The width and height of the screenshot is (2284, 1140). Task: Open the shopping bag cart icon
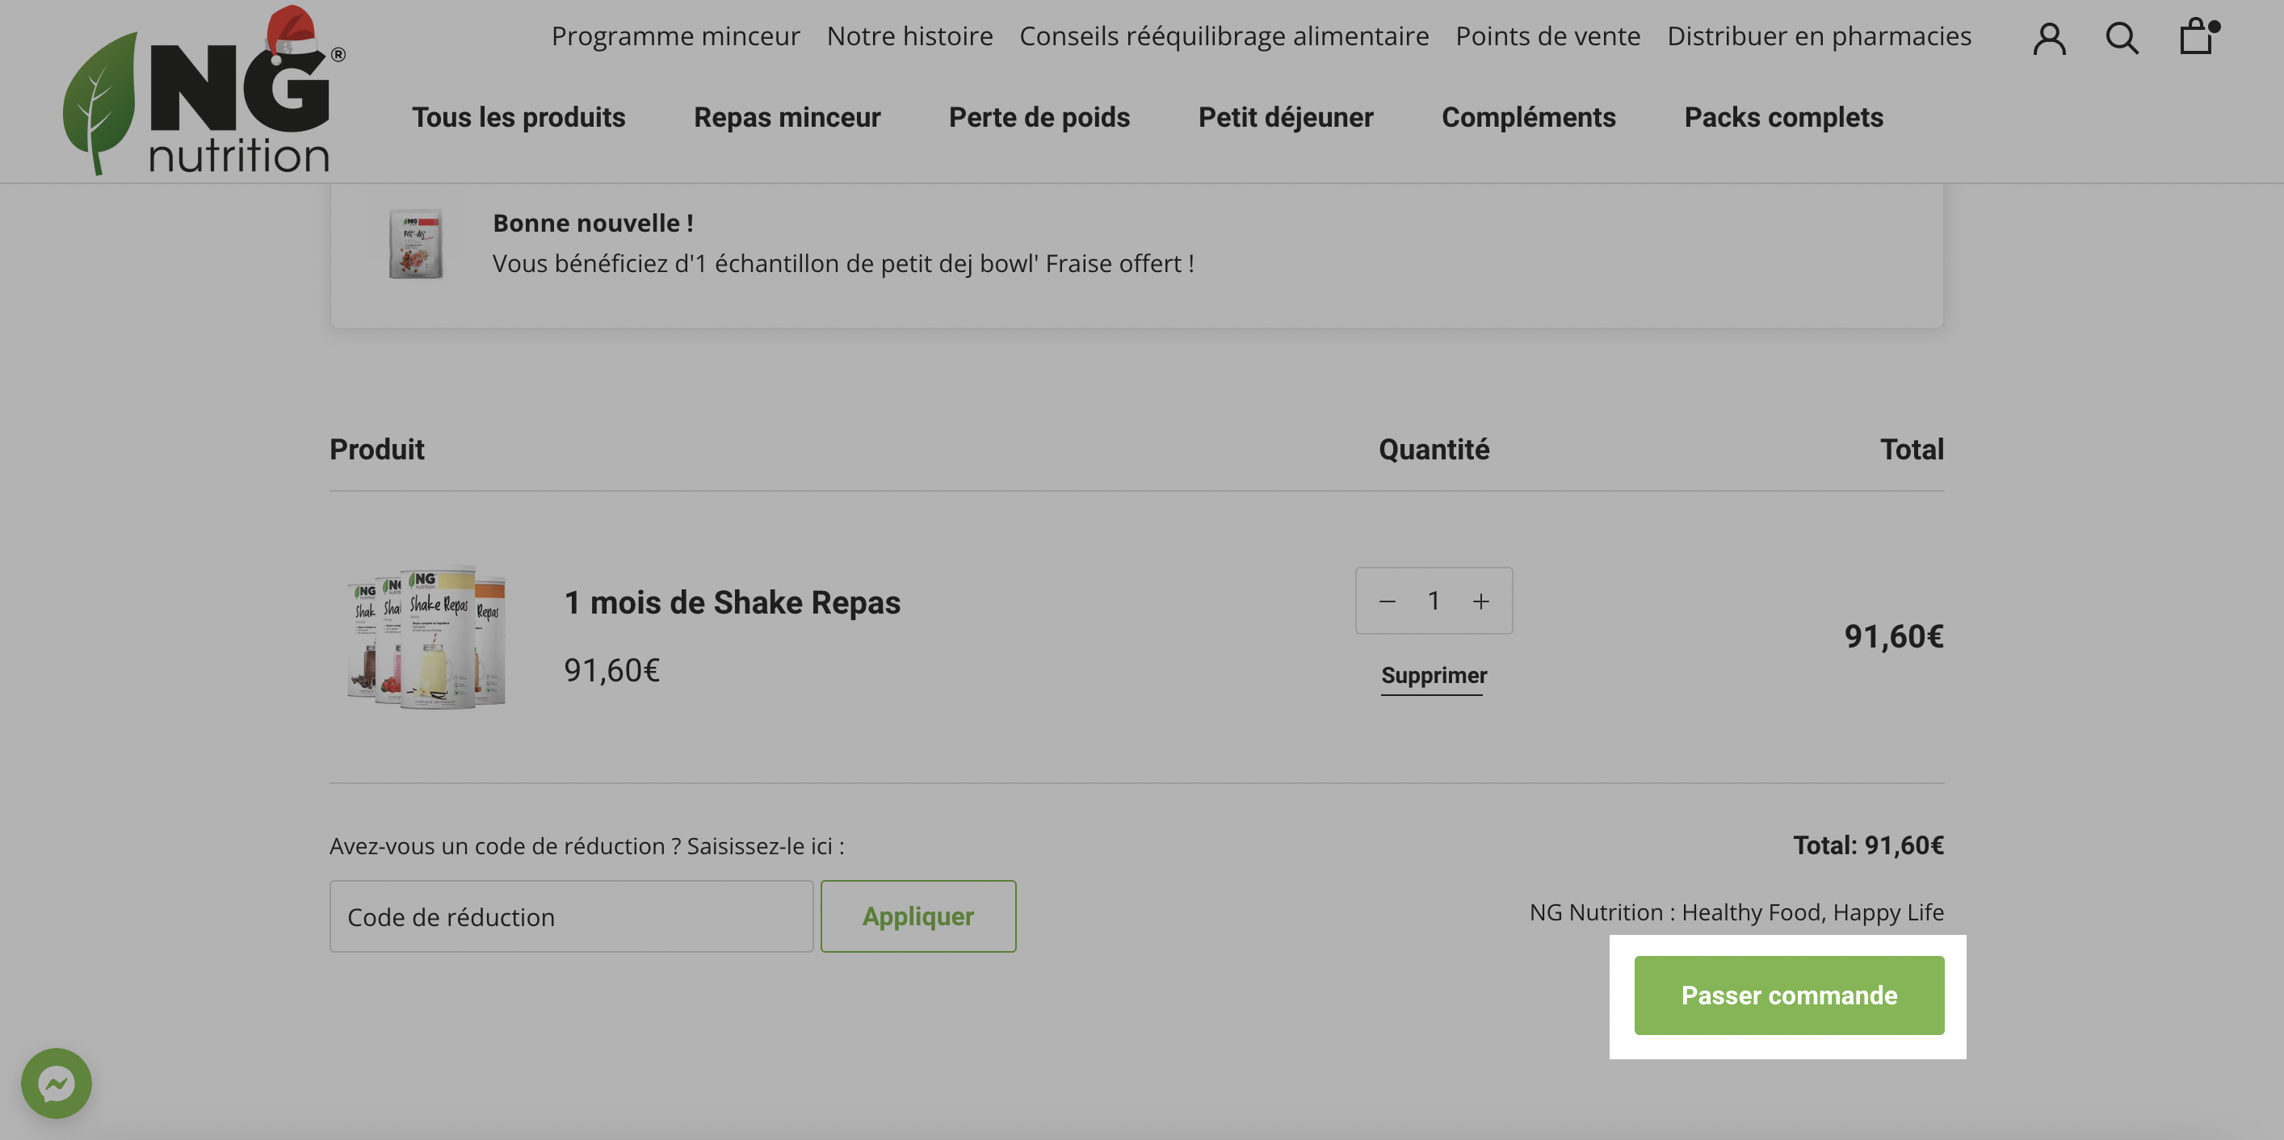2198,36
